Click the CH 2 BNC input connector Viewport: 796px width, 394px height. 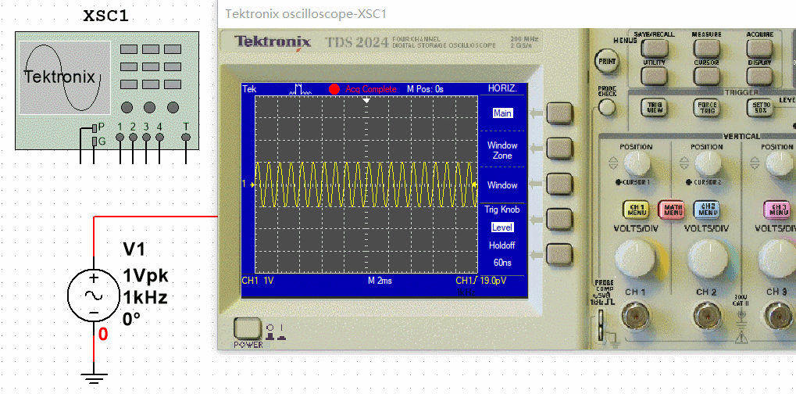pyautogui.click(x=707, y=317)
